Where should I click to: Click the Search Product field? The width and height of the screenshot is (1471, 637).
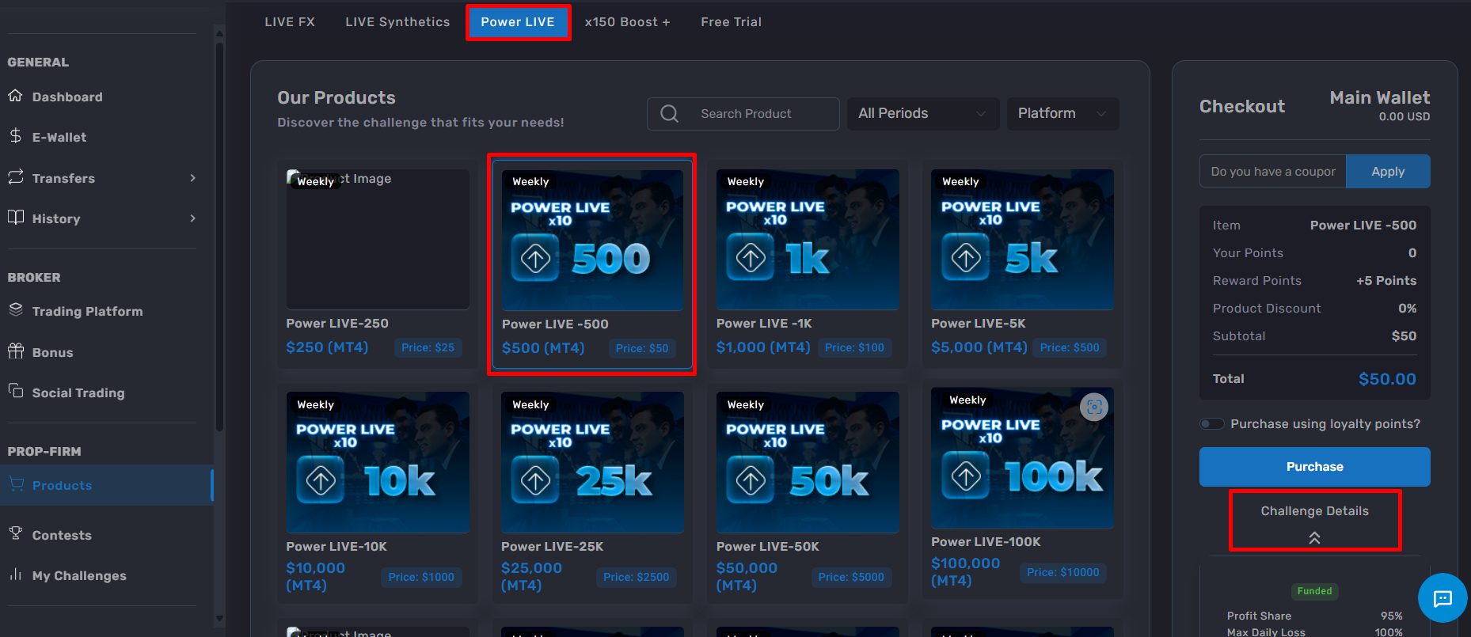(743, 113)
